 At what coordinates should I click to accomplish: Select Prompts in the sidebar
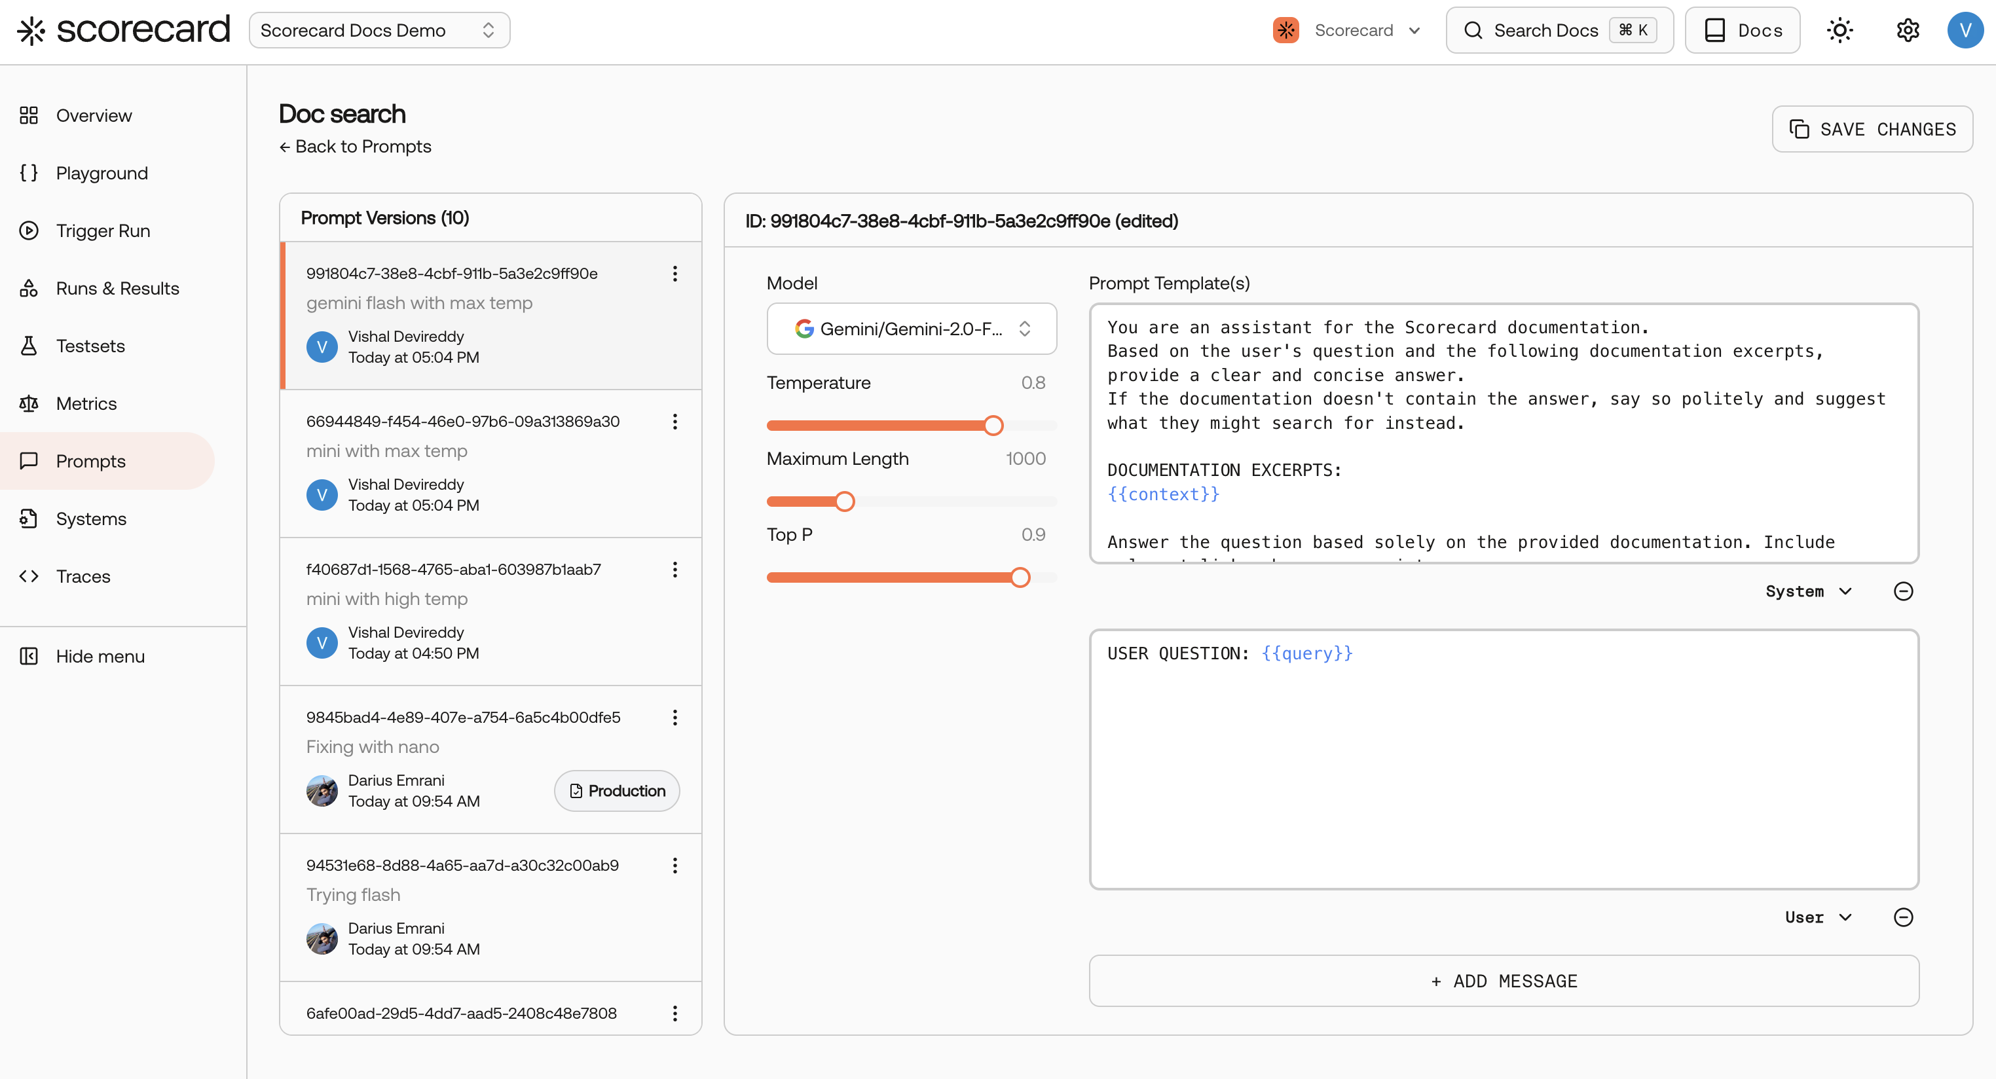coord(107,461)
